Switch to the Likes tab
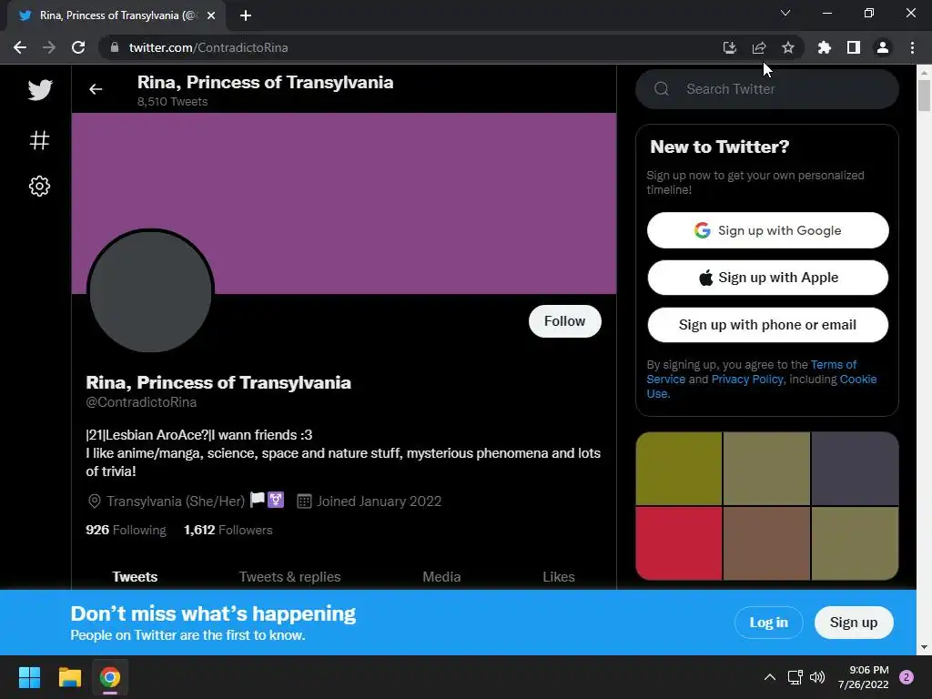 click(559, 576)
